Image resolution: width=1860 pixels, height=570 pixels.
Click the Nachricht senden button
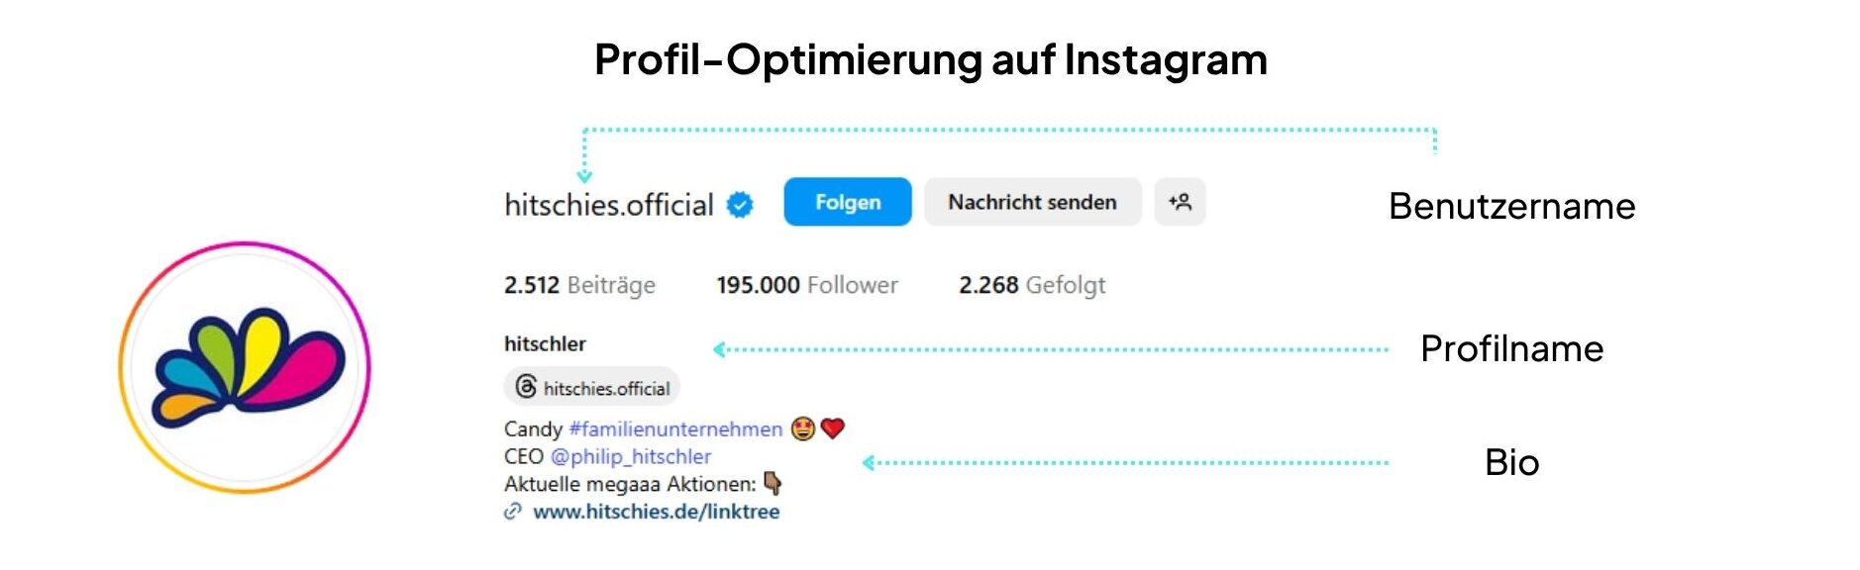[1032, 202]
